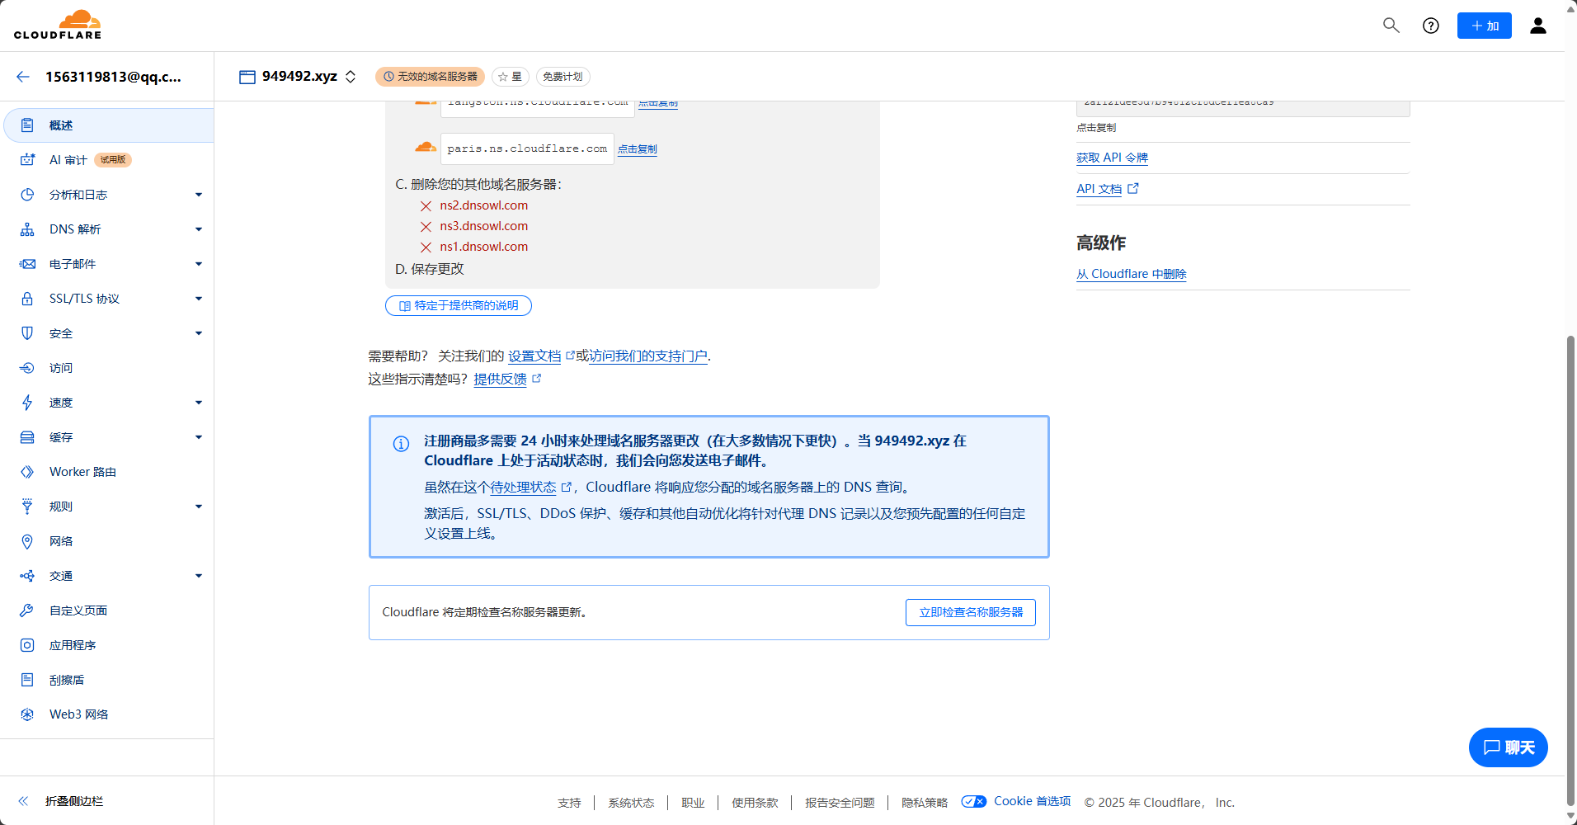Copy paris.ns.cloudflare.com via 点击复制
Screen dimensions: 1577x825
pyautogui.click(x=638, y=149)
